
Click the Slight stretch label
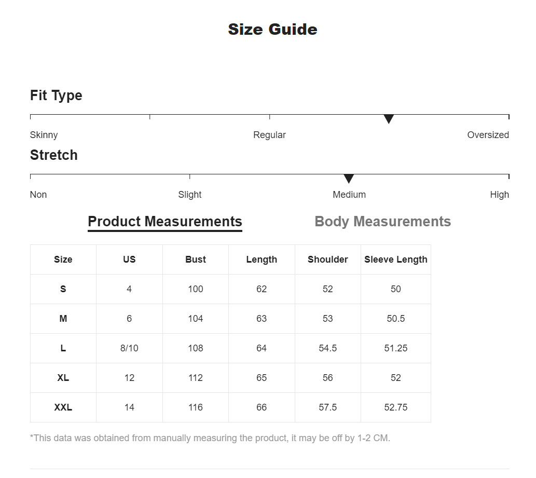click(190, 195)
